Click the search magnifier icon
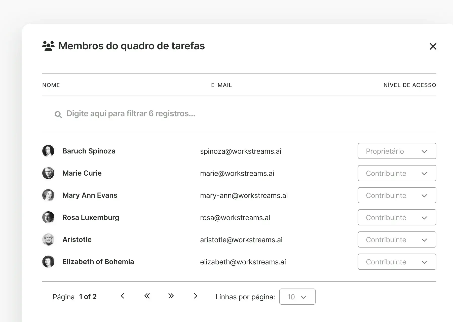Viewport: 453px width, 322px height. (58, 114)
